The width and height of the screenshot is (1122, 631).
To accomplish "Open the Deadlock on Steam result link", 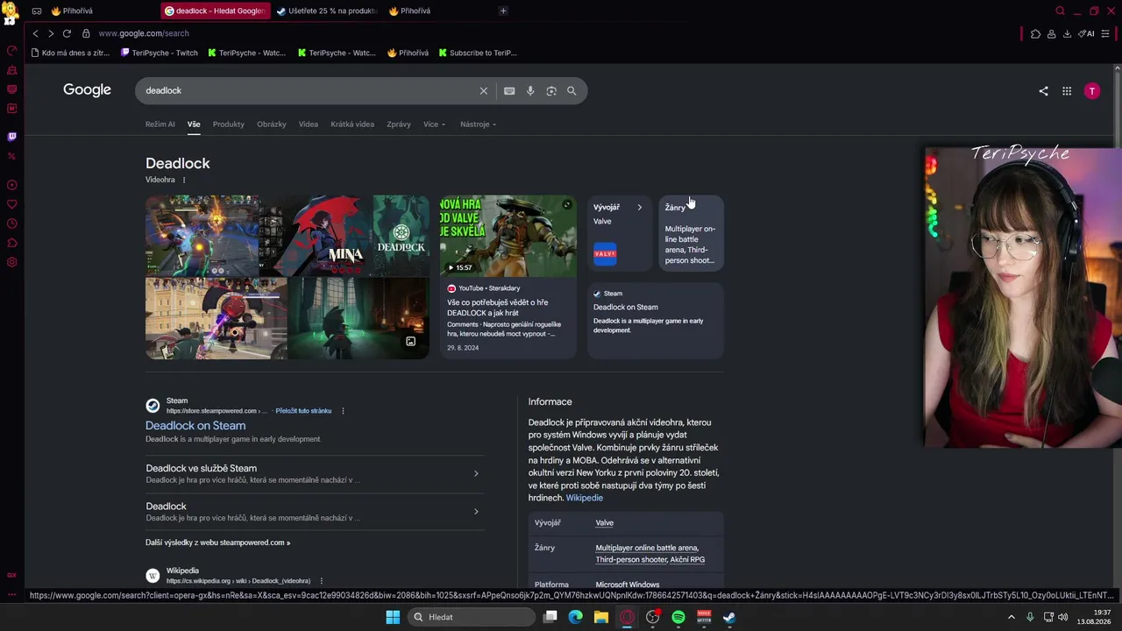I will (195, 426).
